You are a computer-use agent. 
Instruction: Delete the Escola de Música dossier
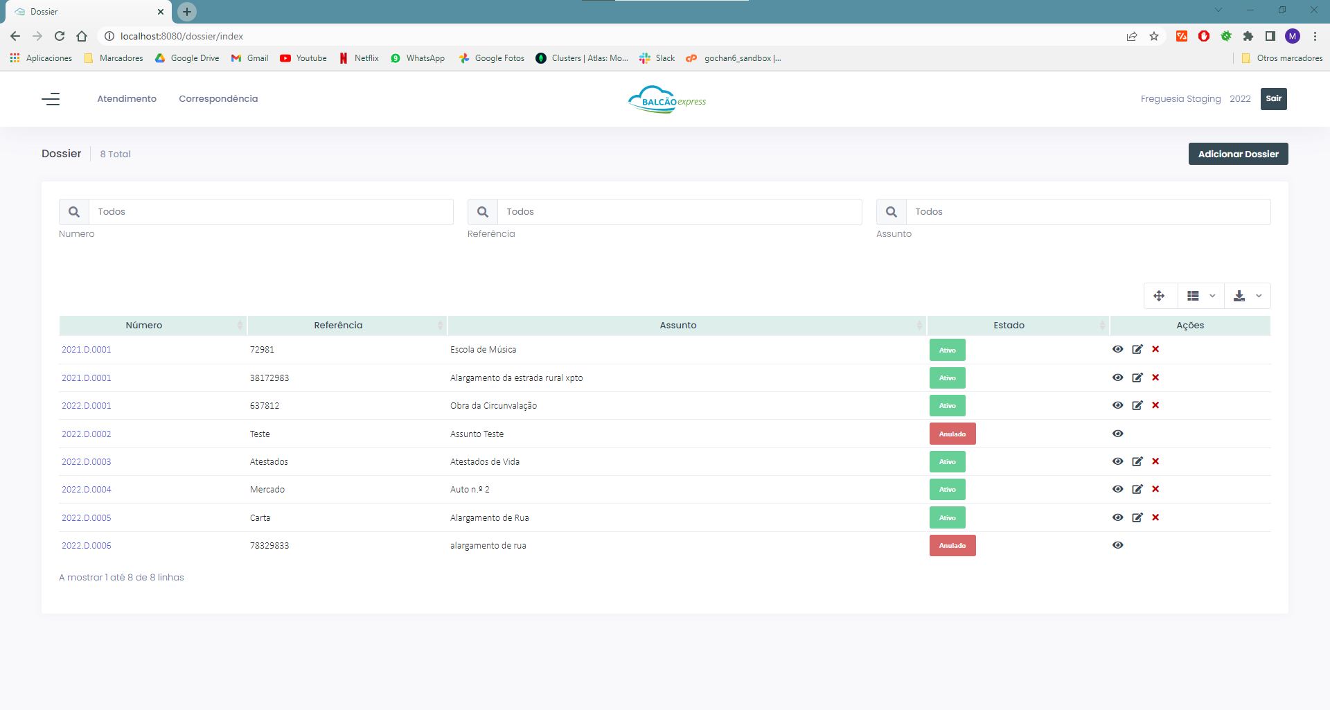coord(1155,349)
